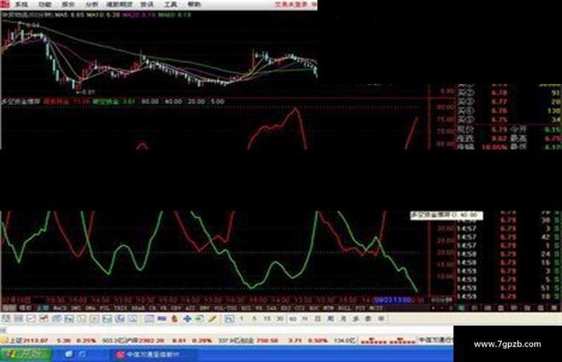Image resolution: width=562 pixels, height=362 pixels.
Task: Switch to the DMA indicator tab
Action: coord(91,308)
